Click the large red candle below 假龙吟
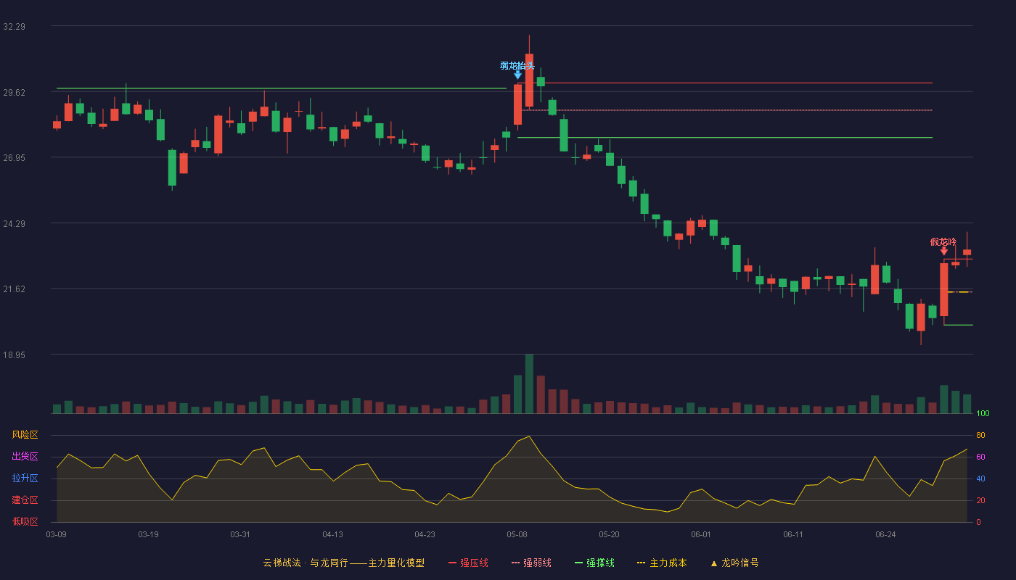Viewport: 1016px width, 580px height. click(943, 289)
